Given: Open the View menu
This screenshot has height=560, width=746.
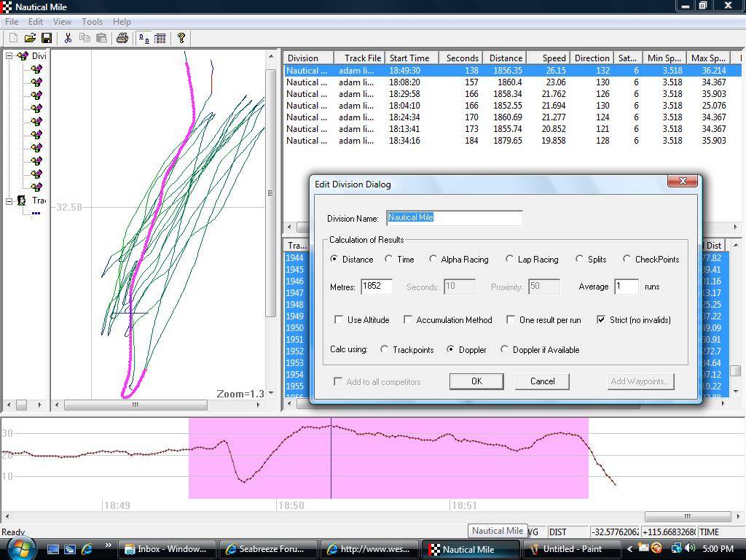Looking at the screenshot, I should coord(62,22).
